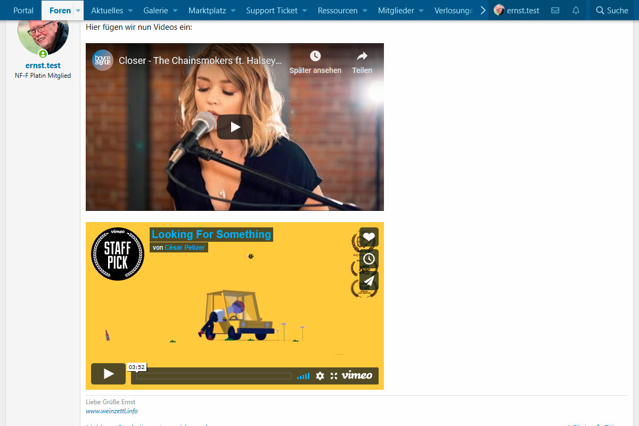Image resolution: width=639 pixels, height=426 pixels.
Task: Open the notifications bell icon
Action: tap(576, 10)
